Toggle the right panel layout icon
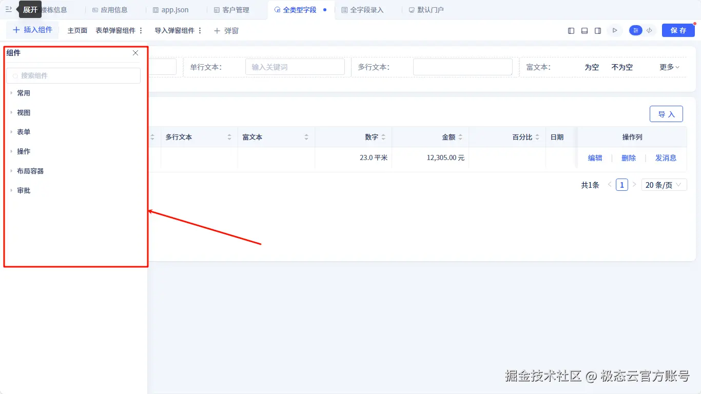The width and height of the screenshot is (701, 394). tap(598, 31)
